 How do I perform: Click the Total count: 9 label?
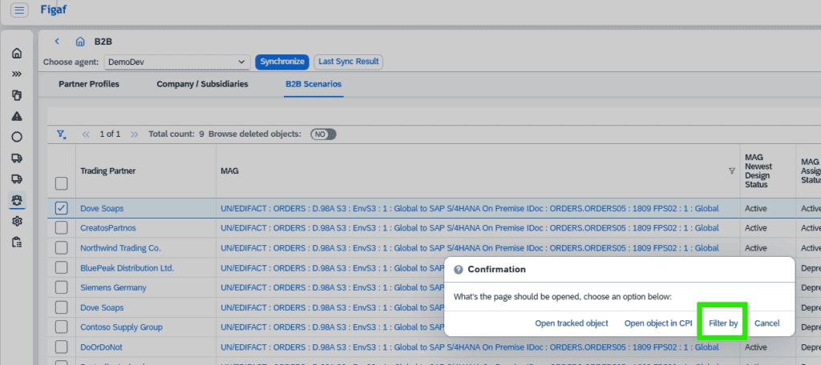(176, 134)
